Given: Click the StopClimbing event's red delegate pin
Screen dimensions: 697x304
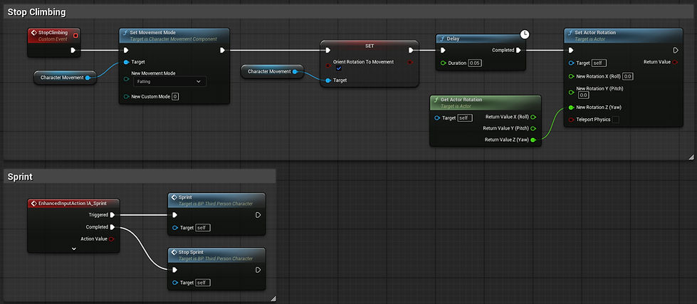Looking at the screenshot, I should pyautogui.click(x=75, y=35).
